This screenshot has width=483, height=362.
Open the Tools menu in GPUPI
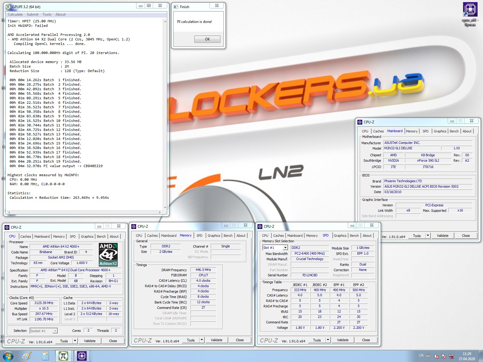(x=47, y=14)
